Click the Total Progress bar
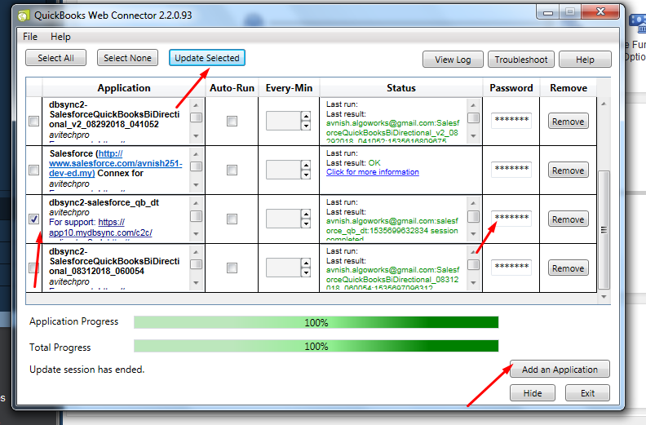The height and width of the screenshot is (425, 646). point(316,346)
